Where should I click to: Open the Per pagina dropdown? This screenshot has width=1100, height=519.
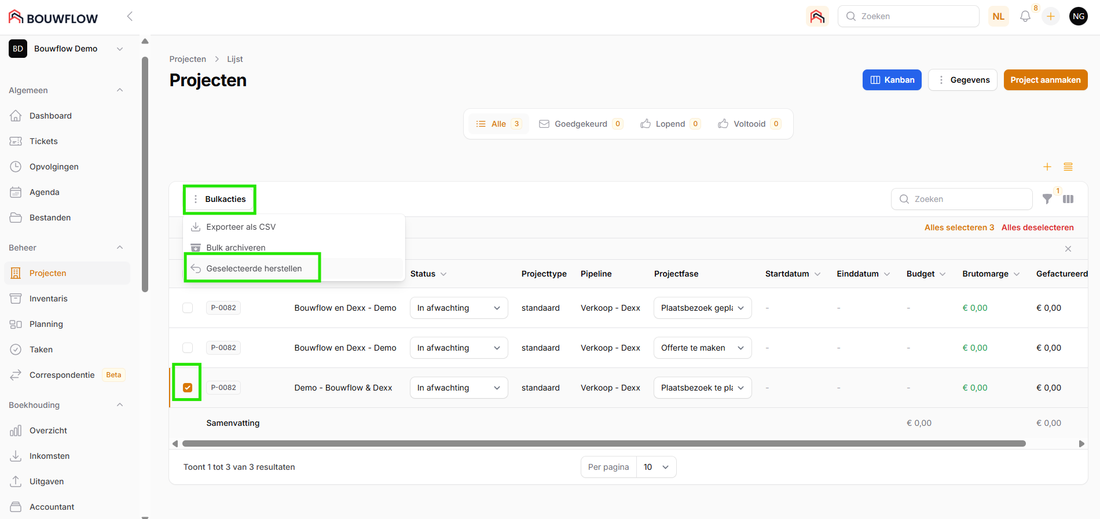[656, 467]
